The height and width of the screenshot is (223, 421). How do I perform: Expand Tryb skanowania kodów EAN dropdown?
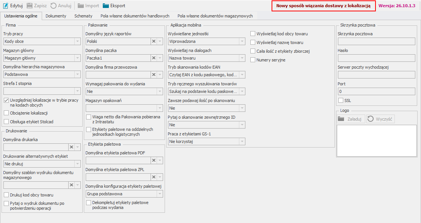tap(242, 75)
